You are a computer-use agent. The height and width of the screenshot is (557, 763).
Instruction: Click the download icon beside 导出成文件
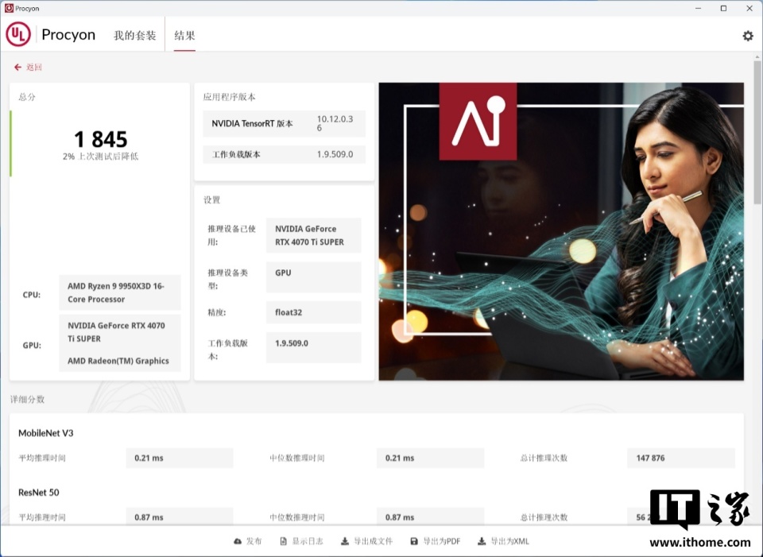pos(344,541)
